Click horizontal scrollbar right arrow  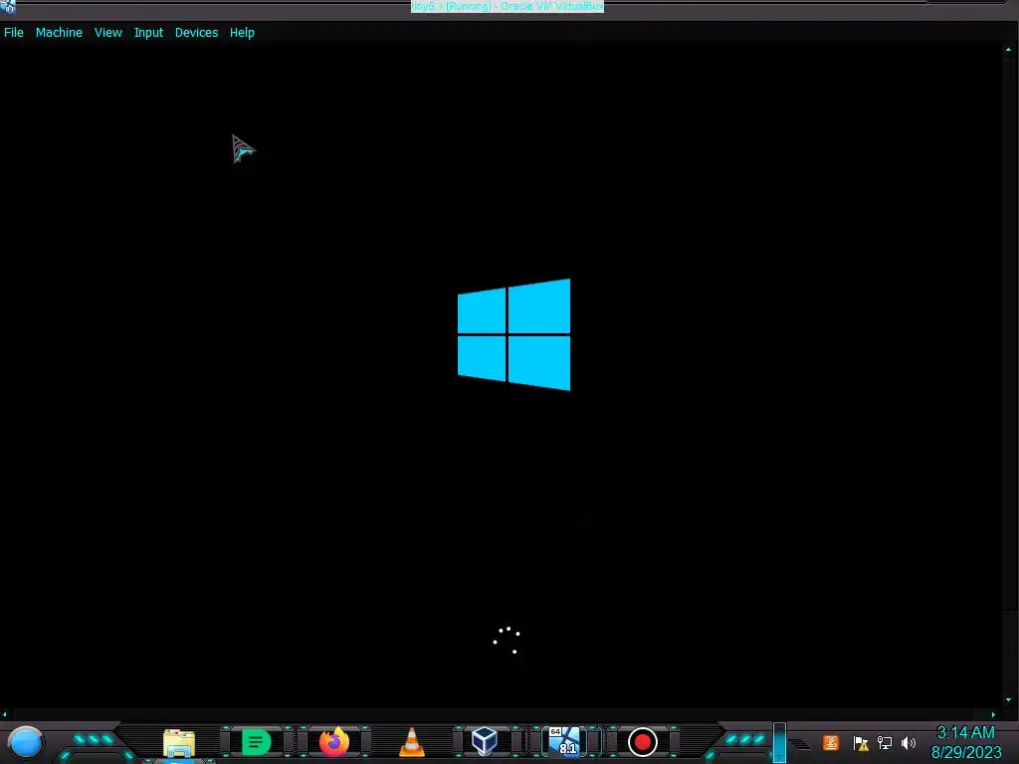993,714
